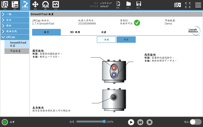The height and width of the screenshot is (127, 203).
Task: Switch to the 设置 tab
Action: coord(104,32)
